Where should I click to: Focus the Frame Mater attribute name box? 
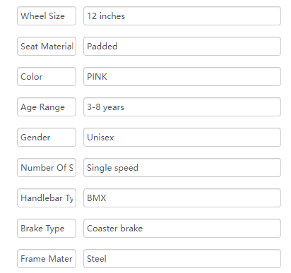tap(47, 259)
